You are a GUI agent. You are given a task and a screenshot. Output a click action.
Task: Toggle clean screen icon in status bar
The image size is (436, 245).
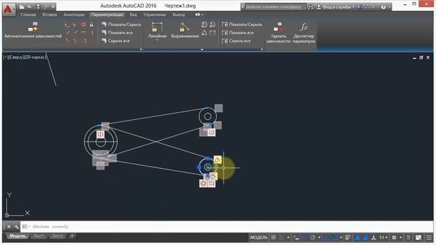[x=418, y=238]
